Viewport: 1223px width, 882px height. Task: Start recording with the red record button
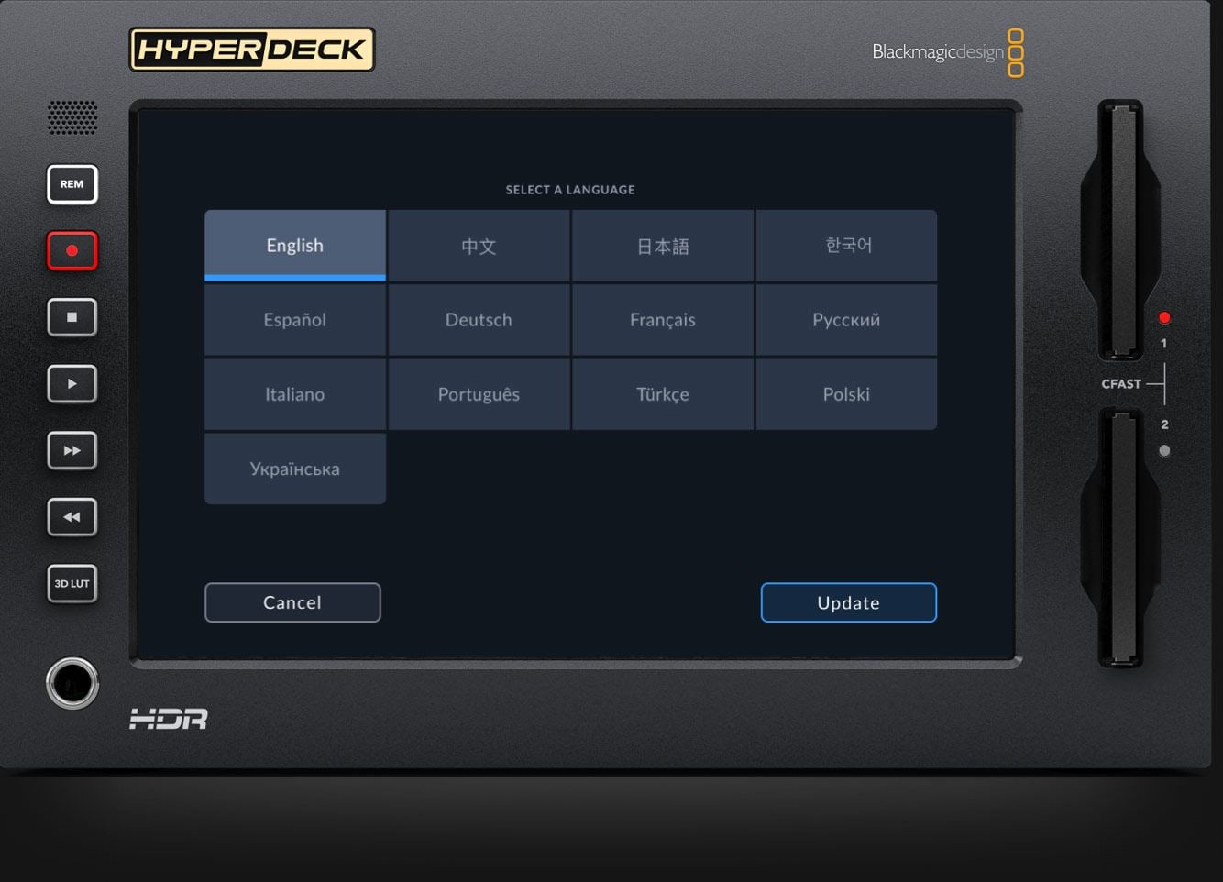click(72, 250)
